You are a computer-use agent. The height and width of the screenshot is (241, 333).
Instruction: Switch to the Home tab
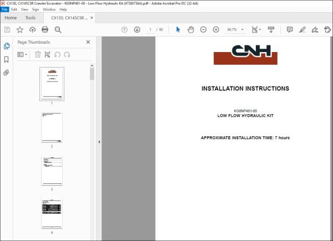(x=11, y=18)
